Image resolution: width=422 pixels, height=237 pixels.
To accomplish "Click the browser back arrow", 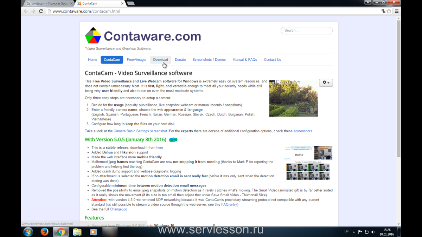I will (26, 11).
